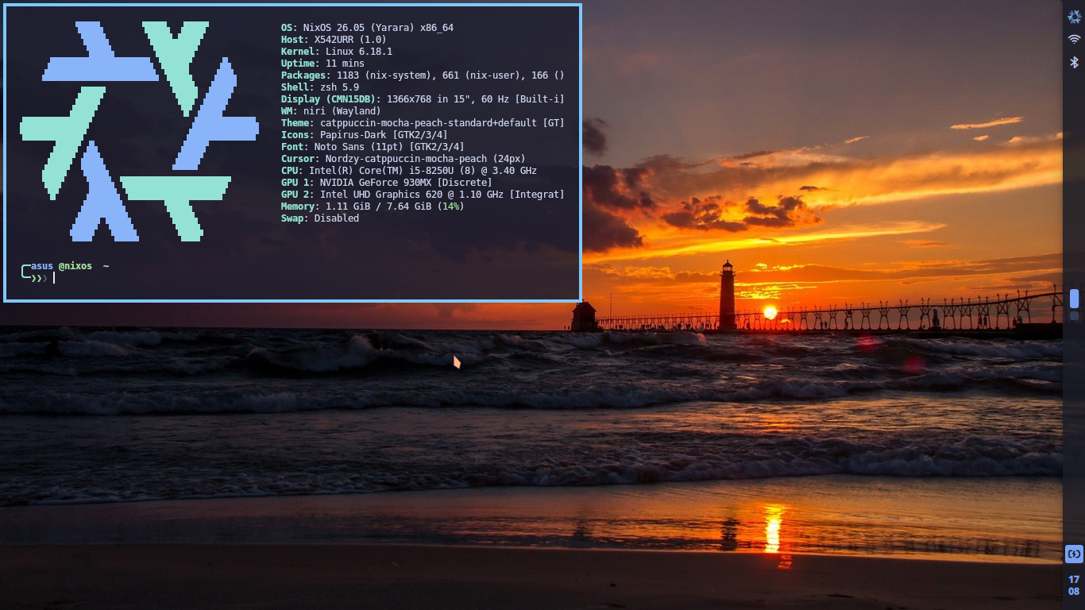The height and width of the screenshot is (610, 1085).
Task: Select the active workspace indicator pill
Action: click(1074, 299)
